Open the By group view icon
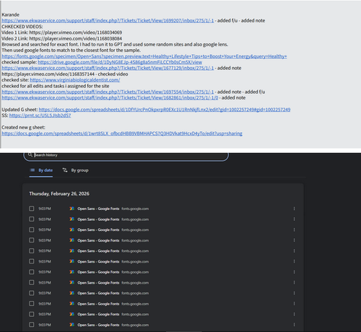Screen dimensions: 361x332 pos(65,170)
